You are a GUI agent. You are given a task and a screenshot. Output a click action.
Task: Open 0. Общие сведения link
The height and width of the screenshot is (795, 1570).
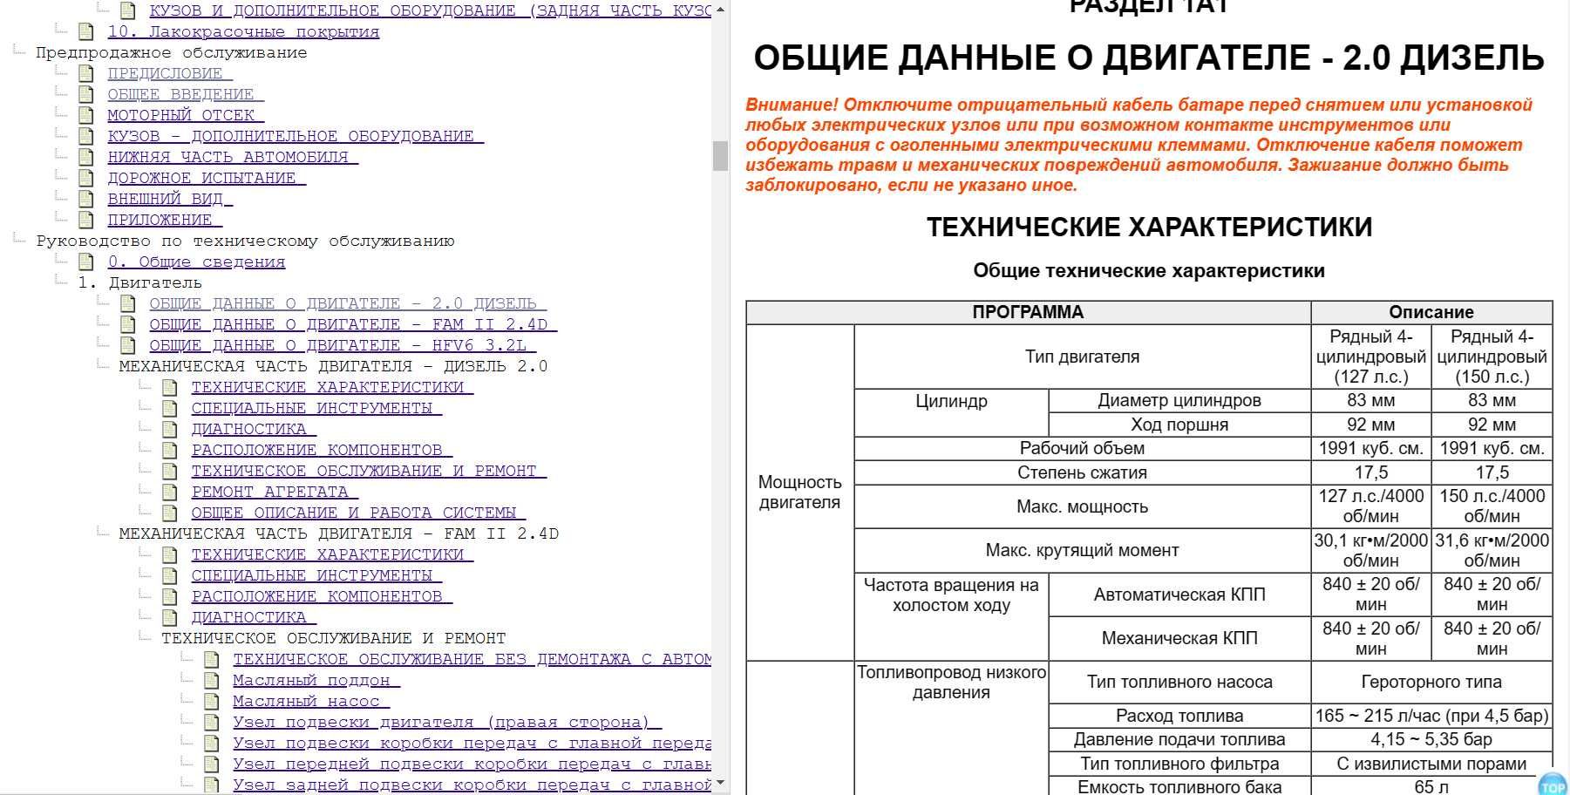click(x=196, y=262)
